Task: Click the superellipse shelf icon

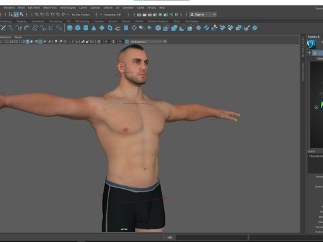Action: (126, 28)
